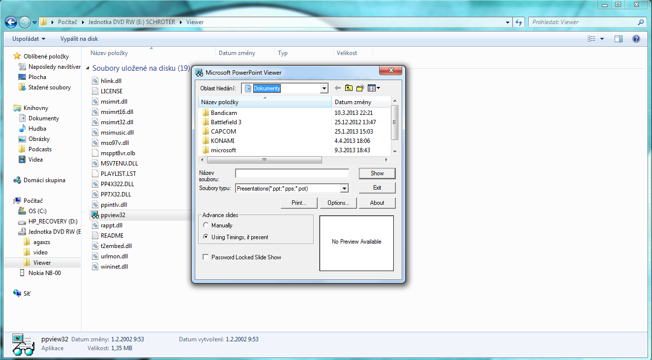Select the KONAMI folder
The height and width of the screenshot is (360, 652).
coord(218,141)
